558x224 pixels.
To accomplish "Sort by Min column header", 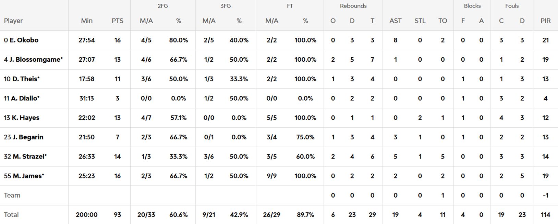I will click(87, 21).
